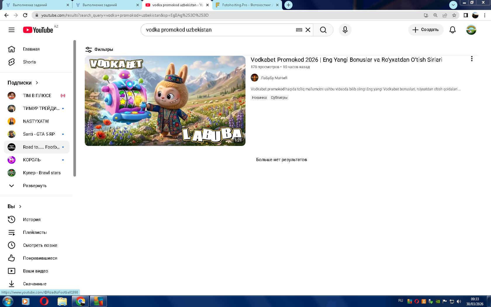Open ЛаБуБу МаНиЯ channel name link
491x307 pixels.
[274, 78]
